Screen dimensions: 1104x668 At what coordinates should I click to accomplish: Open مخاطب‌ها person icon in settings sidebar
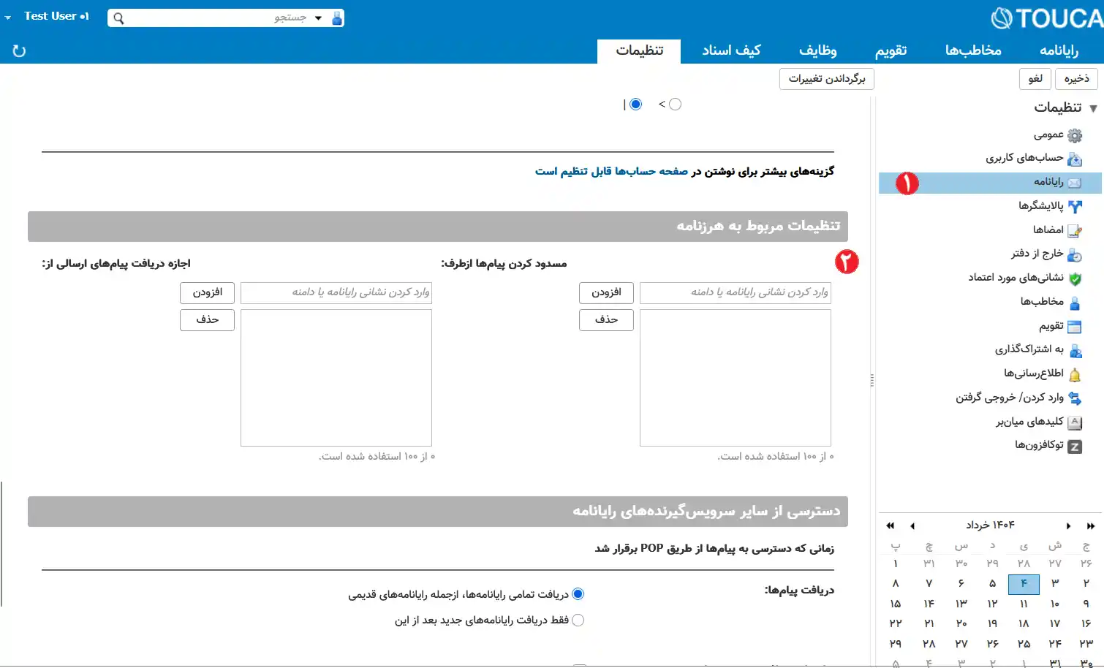coord(1074,303)
